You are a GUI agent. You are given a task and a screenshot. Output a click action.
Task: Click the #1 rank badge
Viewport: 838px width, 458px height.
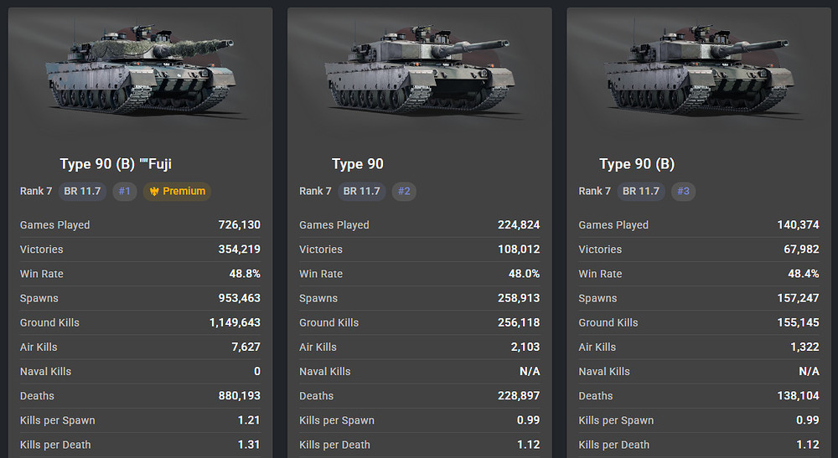click(125, 191)
